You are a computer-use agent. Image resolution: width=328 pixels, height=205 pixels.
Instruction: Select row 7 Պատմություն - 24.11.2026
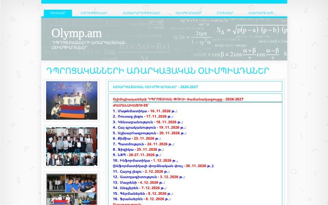tap(143, 144)
